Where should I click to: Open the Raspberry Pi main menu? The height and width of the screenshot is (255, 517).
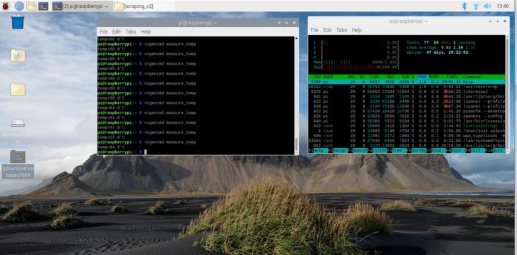[5, 6]
